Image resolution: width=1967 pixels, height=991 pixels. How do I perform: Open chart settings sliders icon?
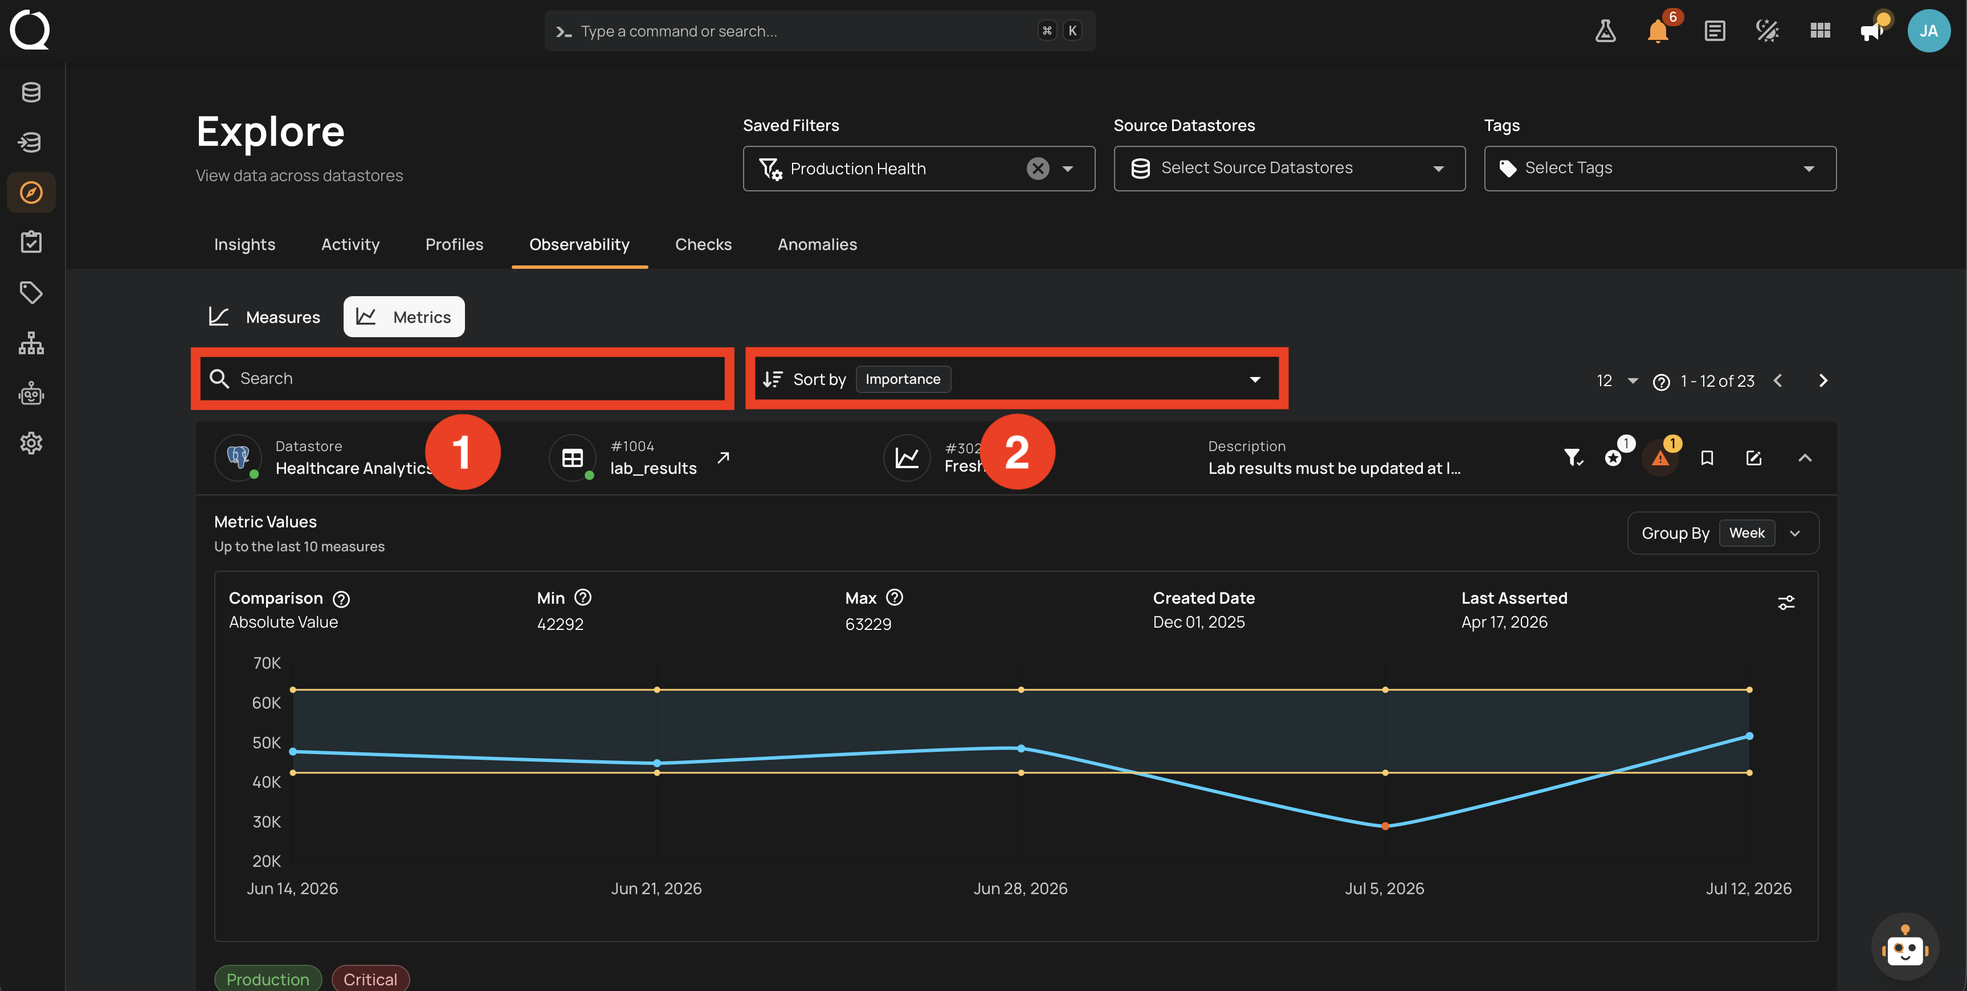[1786, 603]
